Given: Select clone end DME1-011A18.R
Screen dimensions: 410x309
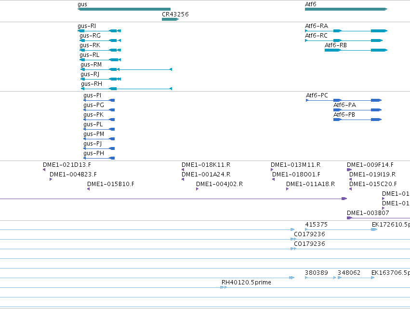Looking at the screenshot, I should 287,189.
